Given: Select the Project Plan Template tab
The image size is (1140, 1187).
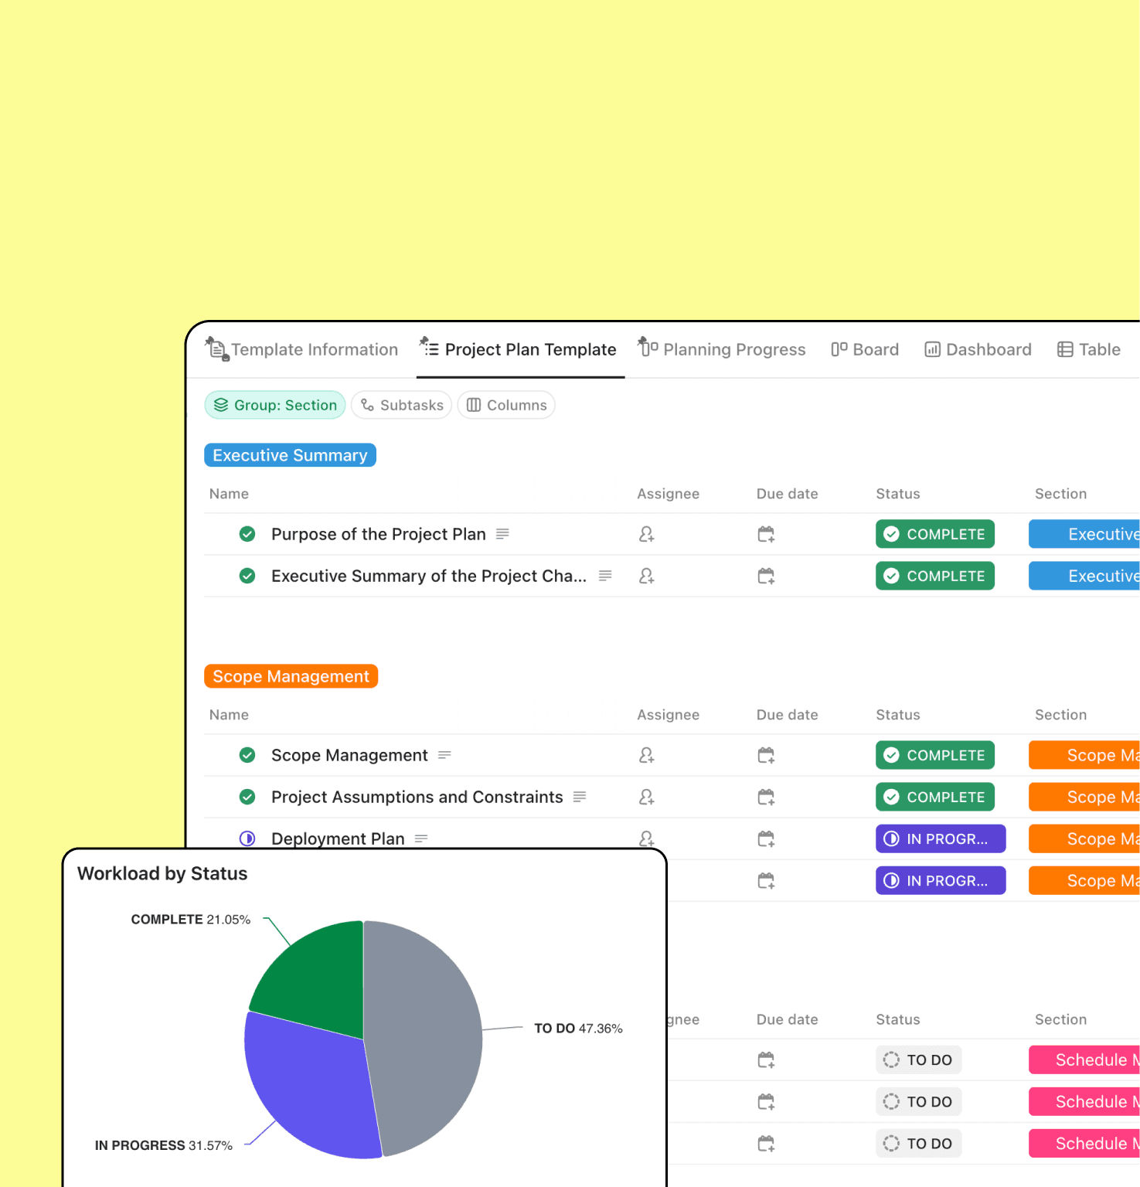Looking at the screenshot, I should (519, 349).
